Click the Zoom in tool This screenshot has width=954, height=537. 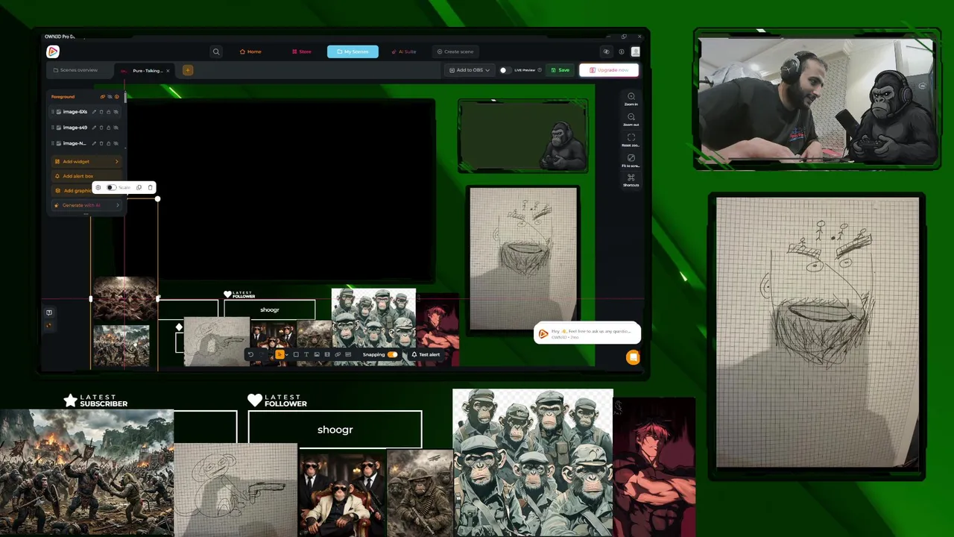[x=631, y=98]
